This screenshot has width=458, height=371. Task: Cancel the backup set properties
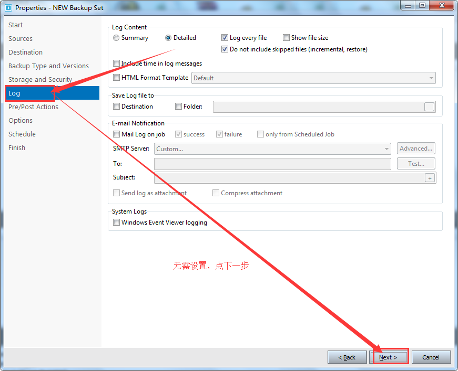click(431, 357)
